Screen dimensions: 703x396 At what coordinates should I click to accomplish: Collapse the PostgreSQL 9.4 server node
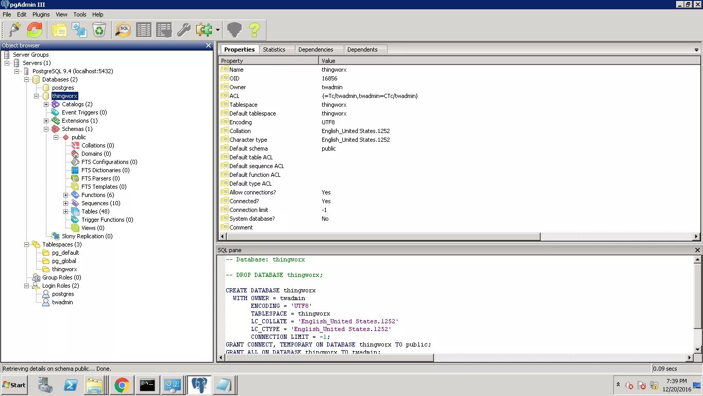tap(17, 71)
